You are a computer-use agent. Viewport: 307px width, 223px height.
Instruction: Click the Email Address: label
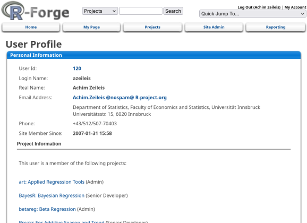pyautogui.click(x=36, y=98)
